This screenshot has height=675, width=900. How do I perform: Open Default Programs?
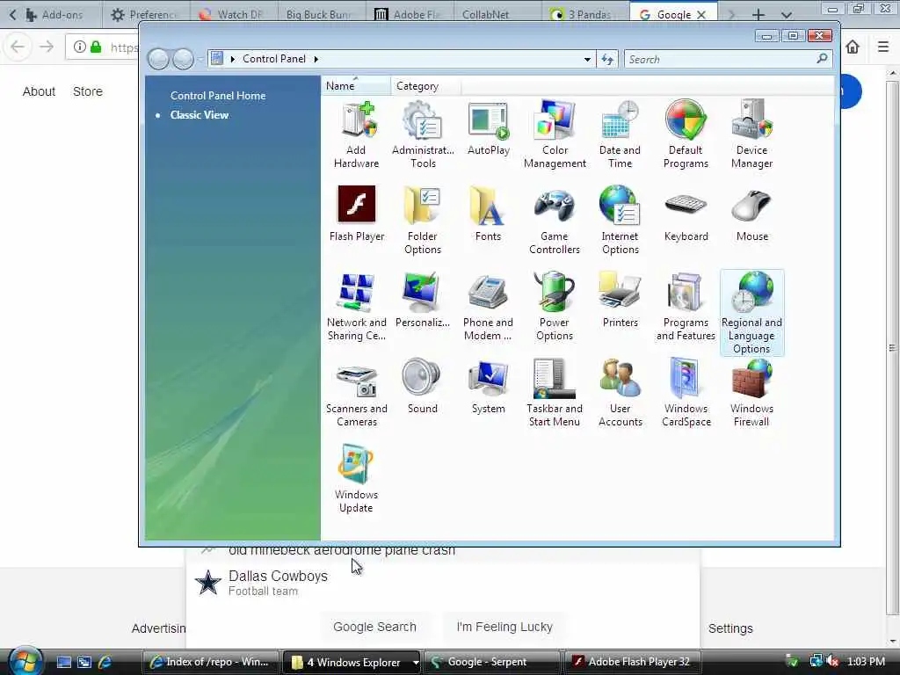click(x=686, y=134)
